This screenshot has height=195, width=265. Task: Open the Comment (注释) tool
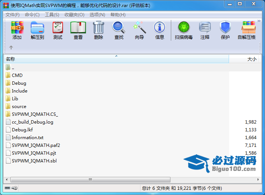[205, 30]
